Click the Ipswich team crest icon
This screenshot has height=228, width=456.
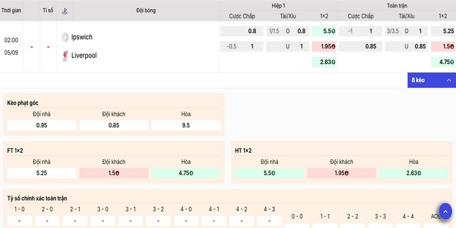tap(66, 37)
